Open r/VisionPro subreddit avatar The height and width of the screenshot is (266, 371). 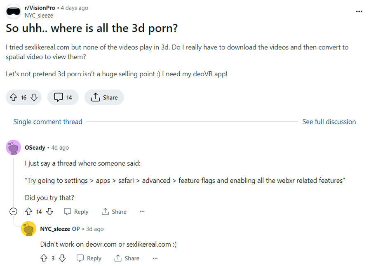14,12
